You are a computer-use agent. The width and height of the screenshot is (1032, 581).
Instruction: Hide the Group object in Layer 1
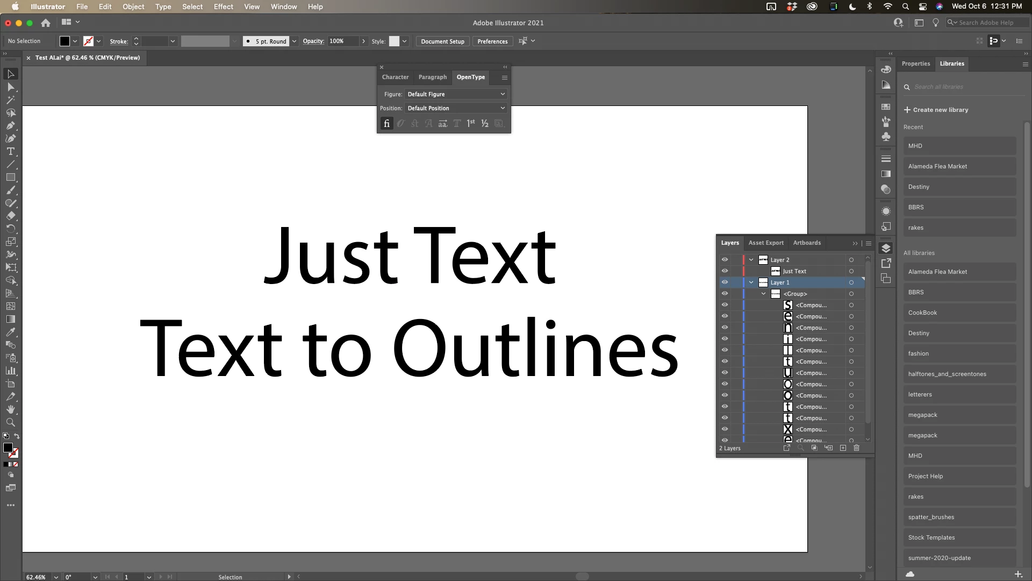pos(725,294)
